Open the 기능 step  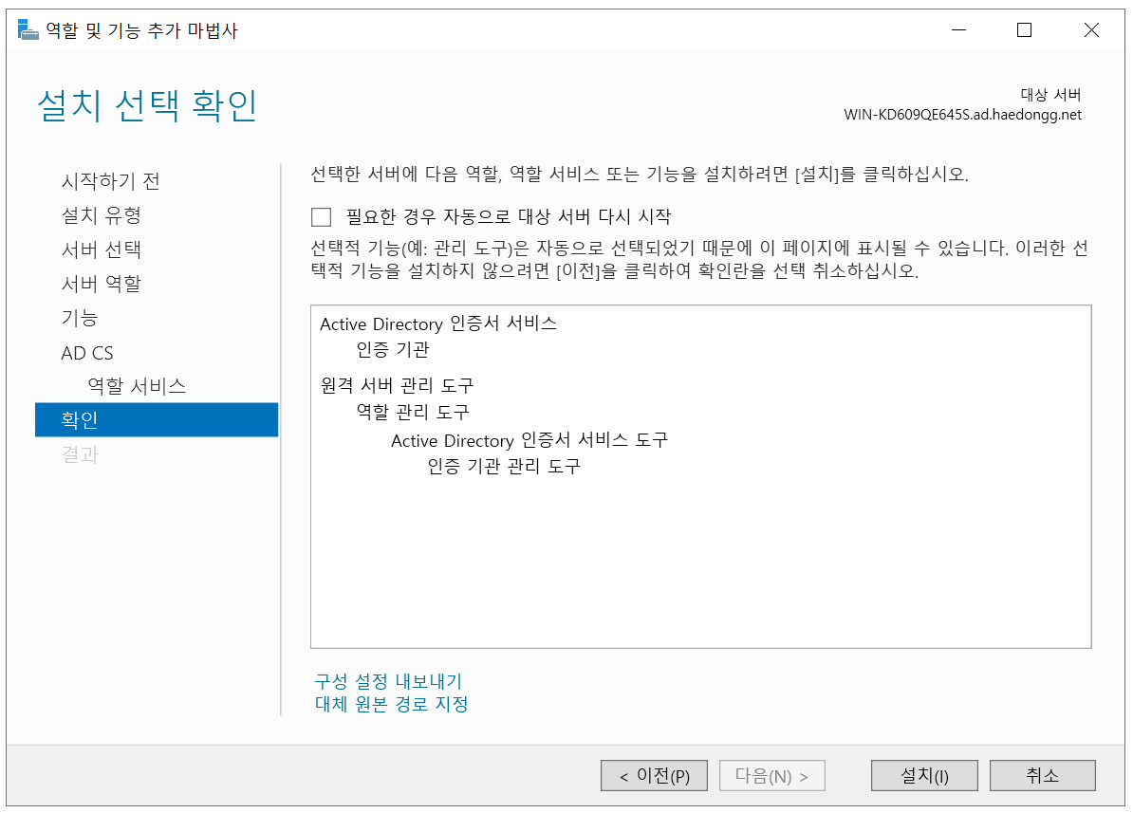coord(80,318)
